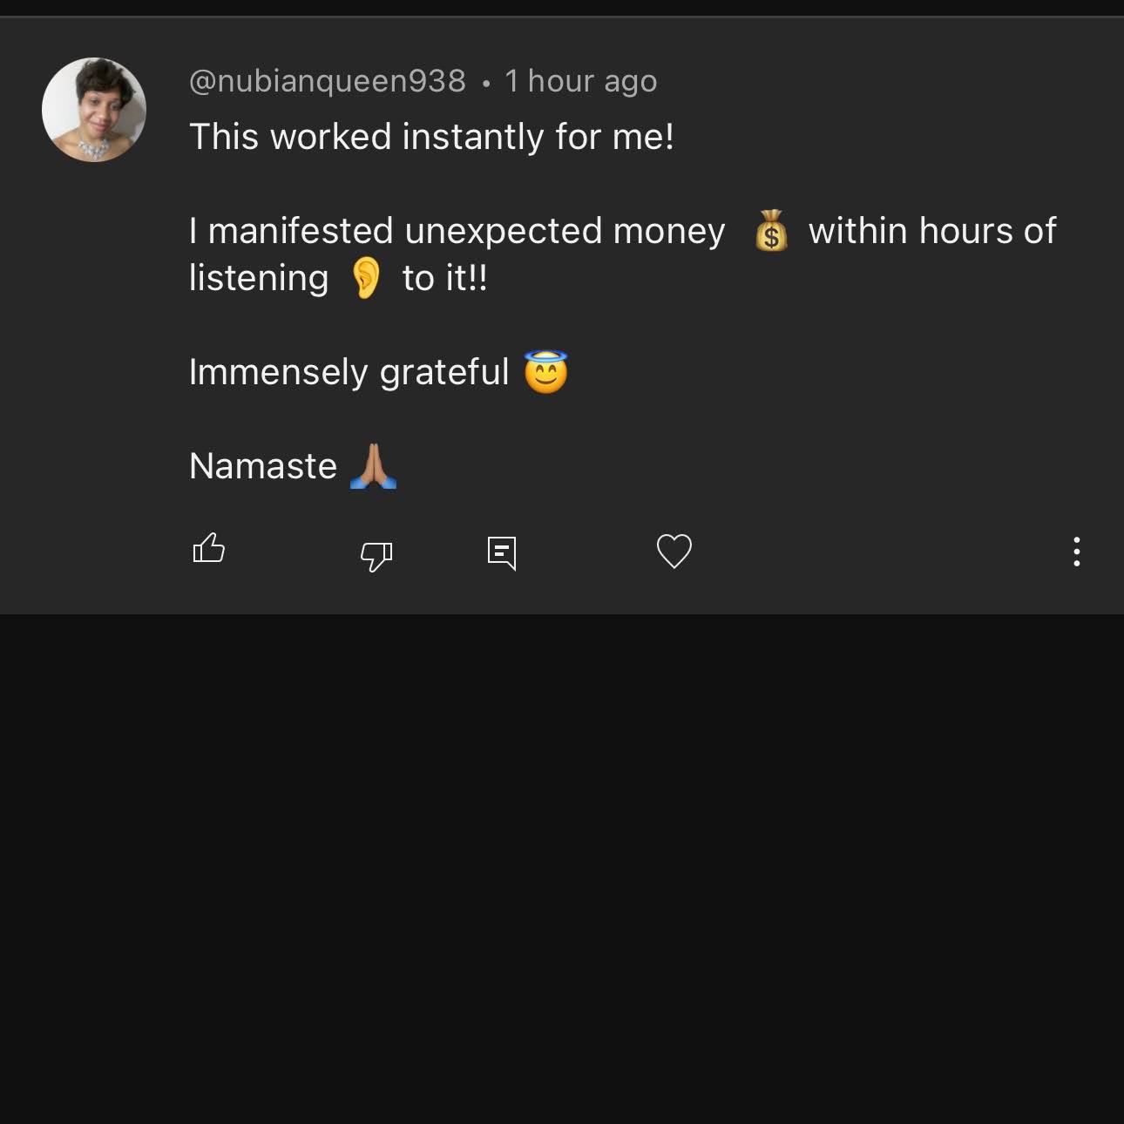
Task: Click the money bag emoji
Action: coord(771,231)
